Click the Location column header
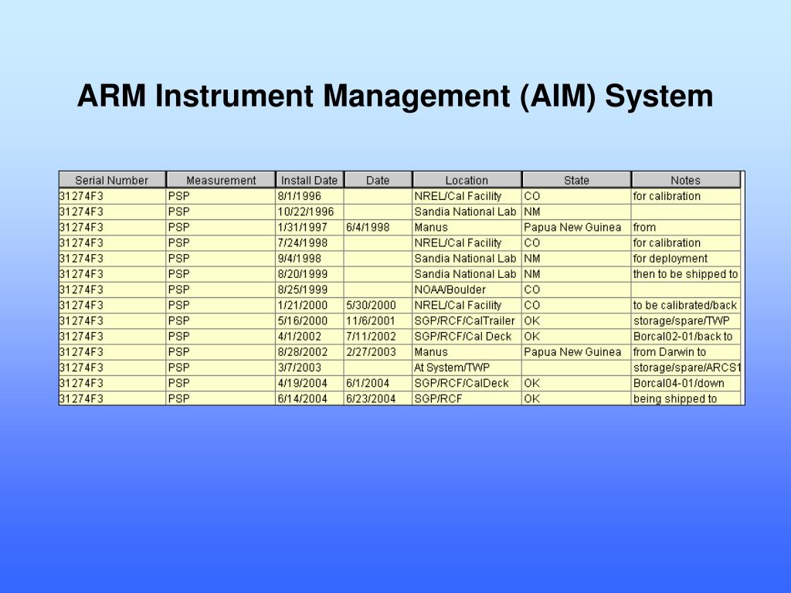Screen dimensions: 791x593 467,180
